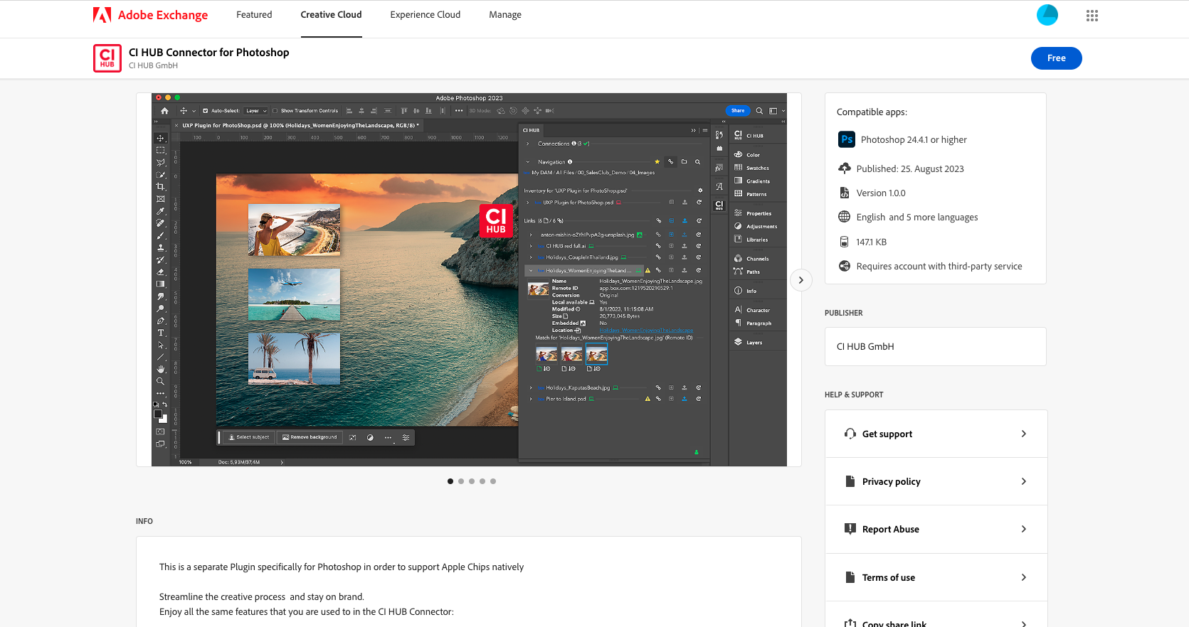1189x627 pixels.
Task: Open the user profile avatar
Action: click(x=1047, y=15)
